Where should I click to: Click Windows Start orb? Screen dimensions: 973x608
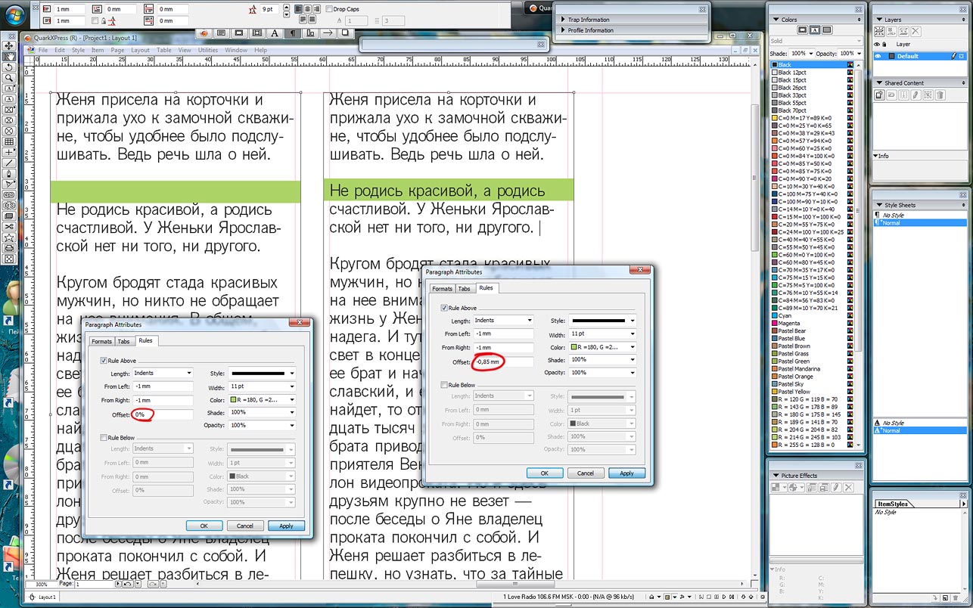click(15, 15)
